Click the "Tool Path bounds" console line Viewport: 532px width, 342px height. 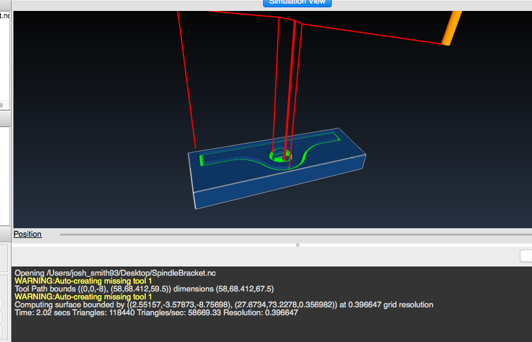click(x=143, y=289)
